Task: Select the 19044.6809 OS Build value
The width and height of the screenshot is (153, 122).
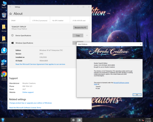Action: [x=43, y=61]
